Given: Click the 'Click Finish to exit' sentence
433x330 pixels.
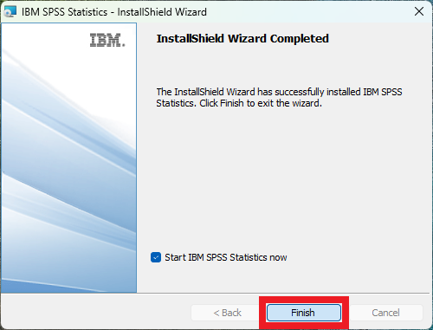Looking at the screenshot, I should click(x=261, y=103).
